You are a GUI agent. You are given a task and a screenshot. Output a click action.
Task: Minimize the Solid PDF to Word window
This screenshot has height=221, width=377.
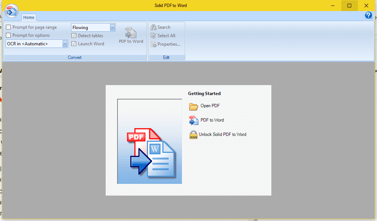(333, 6)
